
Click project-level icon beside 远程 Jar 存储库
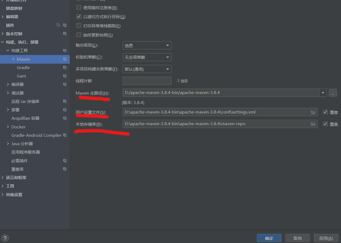[x=65, y=101]
